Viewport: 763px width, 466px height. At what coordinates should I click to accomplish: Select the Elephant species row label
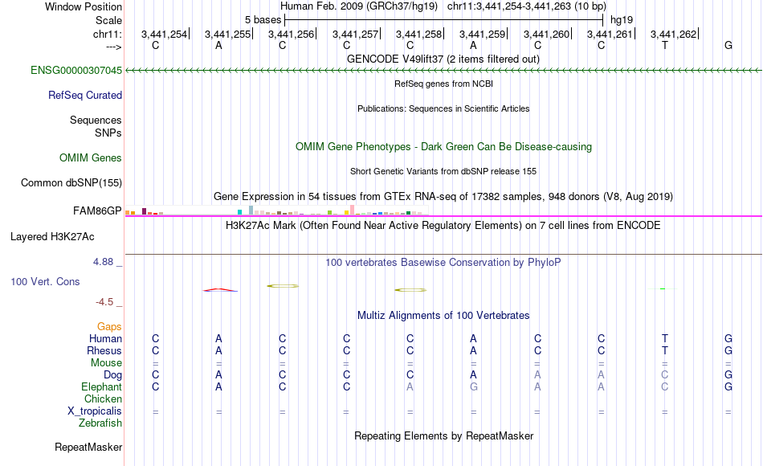pos(102,386)
